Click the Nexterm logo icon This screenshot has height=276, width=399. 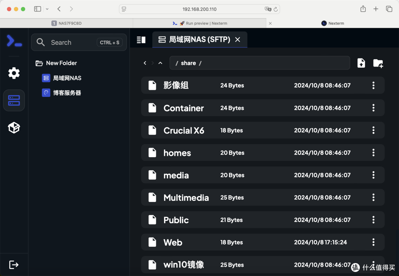[14, 41]
